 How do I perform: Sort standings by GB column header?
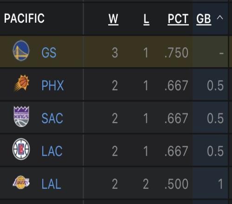click(x=204, y=19)
